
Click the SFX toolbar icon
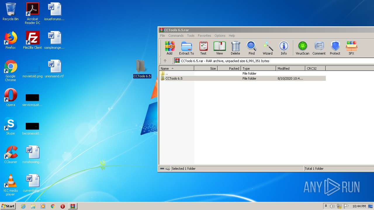352,48
